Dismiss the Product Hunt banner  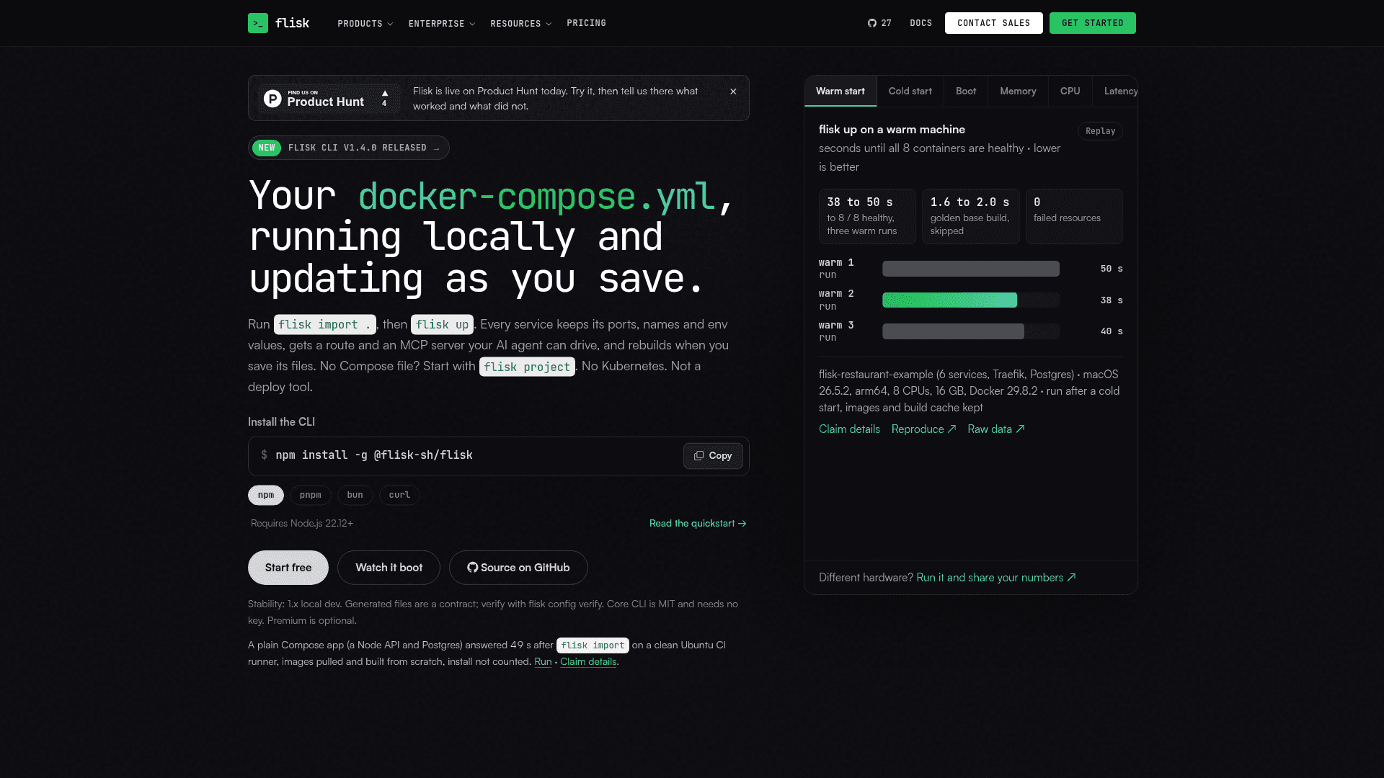pos(733,91)
